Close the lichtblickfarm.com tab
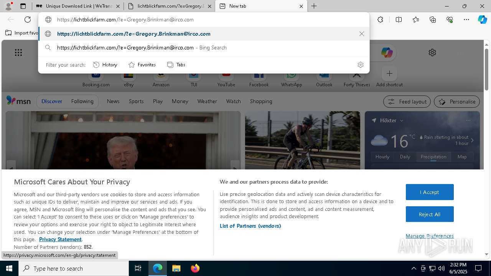This screenshot has height=276, width=491. (209, 6)
